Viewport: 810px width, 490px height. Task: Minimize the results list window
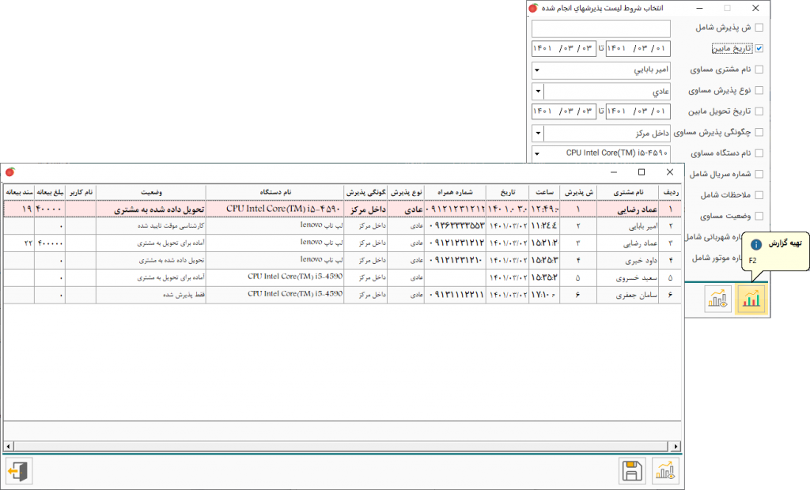(614, 172)
